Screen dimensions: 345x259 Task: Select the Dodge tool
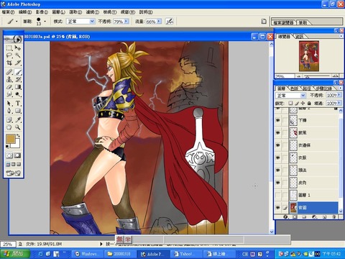(x=18, y=94)
